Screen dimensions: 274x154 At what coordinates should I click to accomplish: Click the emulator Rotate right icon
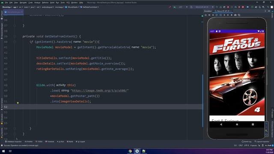(x=220, y=15)
